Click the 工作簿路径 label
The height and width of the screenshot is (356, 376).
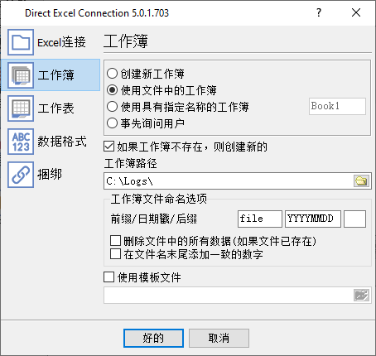point(131,163)
